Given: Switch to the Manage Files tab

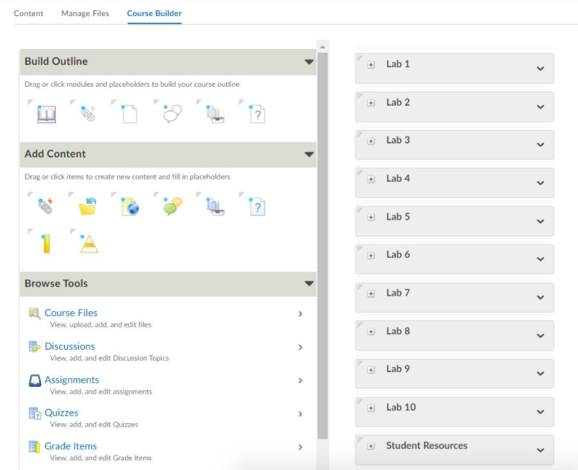Looking at the screenshot, I should point(85,13).
